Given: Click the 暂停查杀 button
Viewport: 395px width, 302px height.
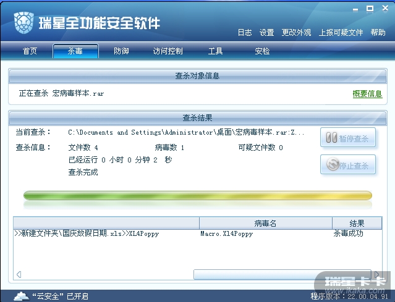Looking at the screenshot, I should [348, 137].
